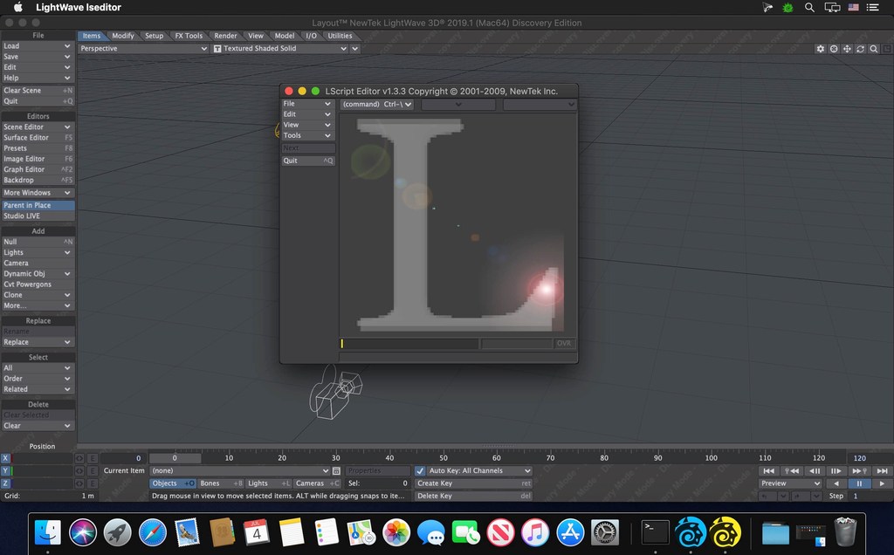Toggle Parent in Place mode
The width and height of the screenshot is (894, 555).
click(x=38, y=204)
